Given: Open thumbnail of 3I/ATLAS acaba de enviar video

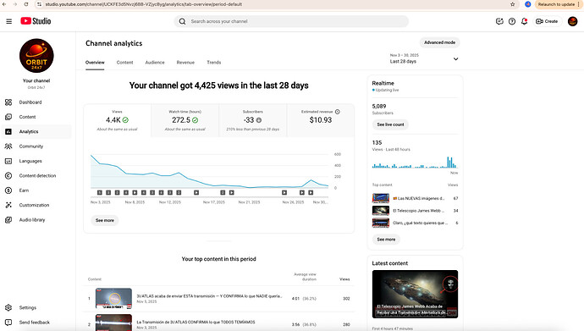Looking at the screenshot, I should pyautogui.click(x=113, y=298).
